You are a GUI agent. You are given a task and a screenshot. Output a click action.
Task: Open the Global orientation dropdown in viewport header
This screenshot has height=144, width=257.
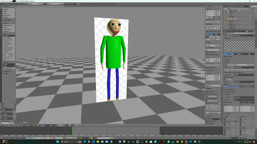click(x=53, y=125)
